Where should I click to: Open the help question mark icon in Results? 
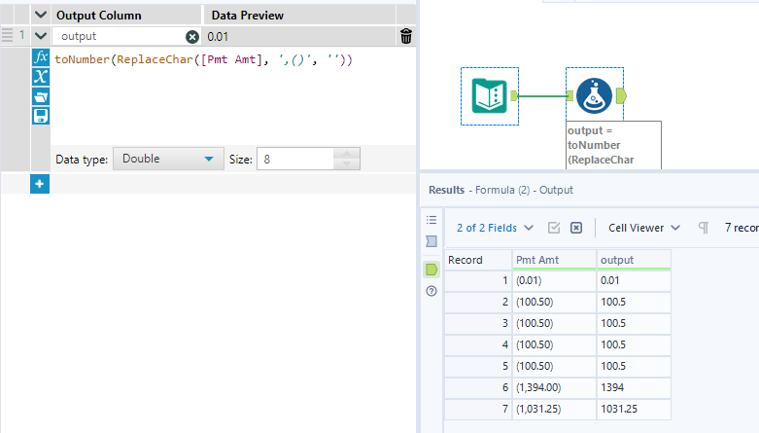[431, 291]
